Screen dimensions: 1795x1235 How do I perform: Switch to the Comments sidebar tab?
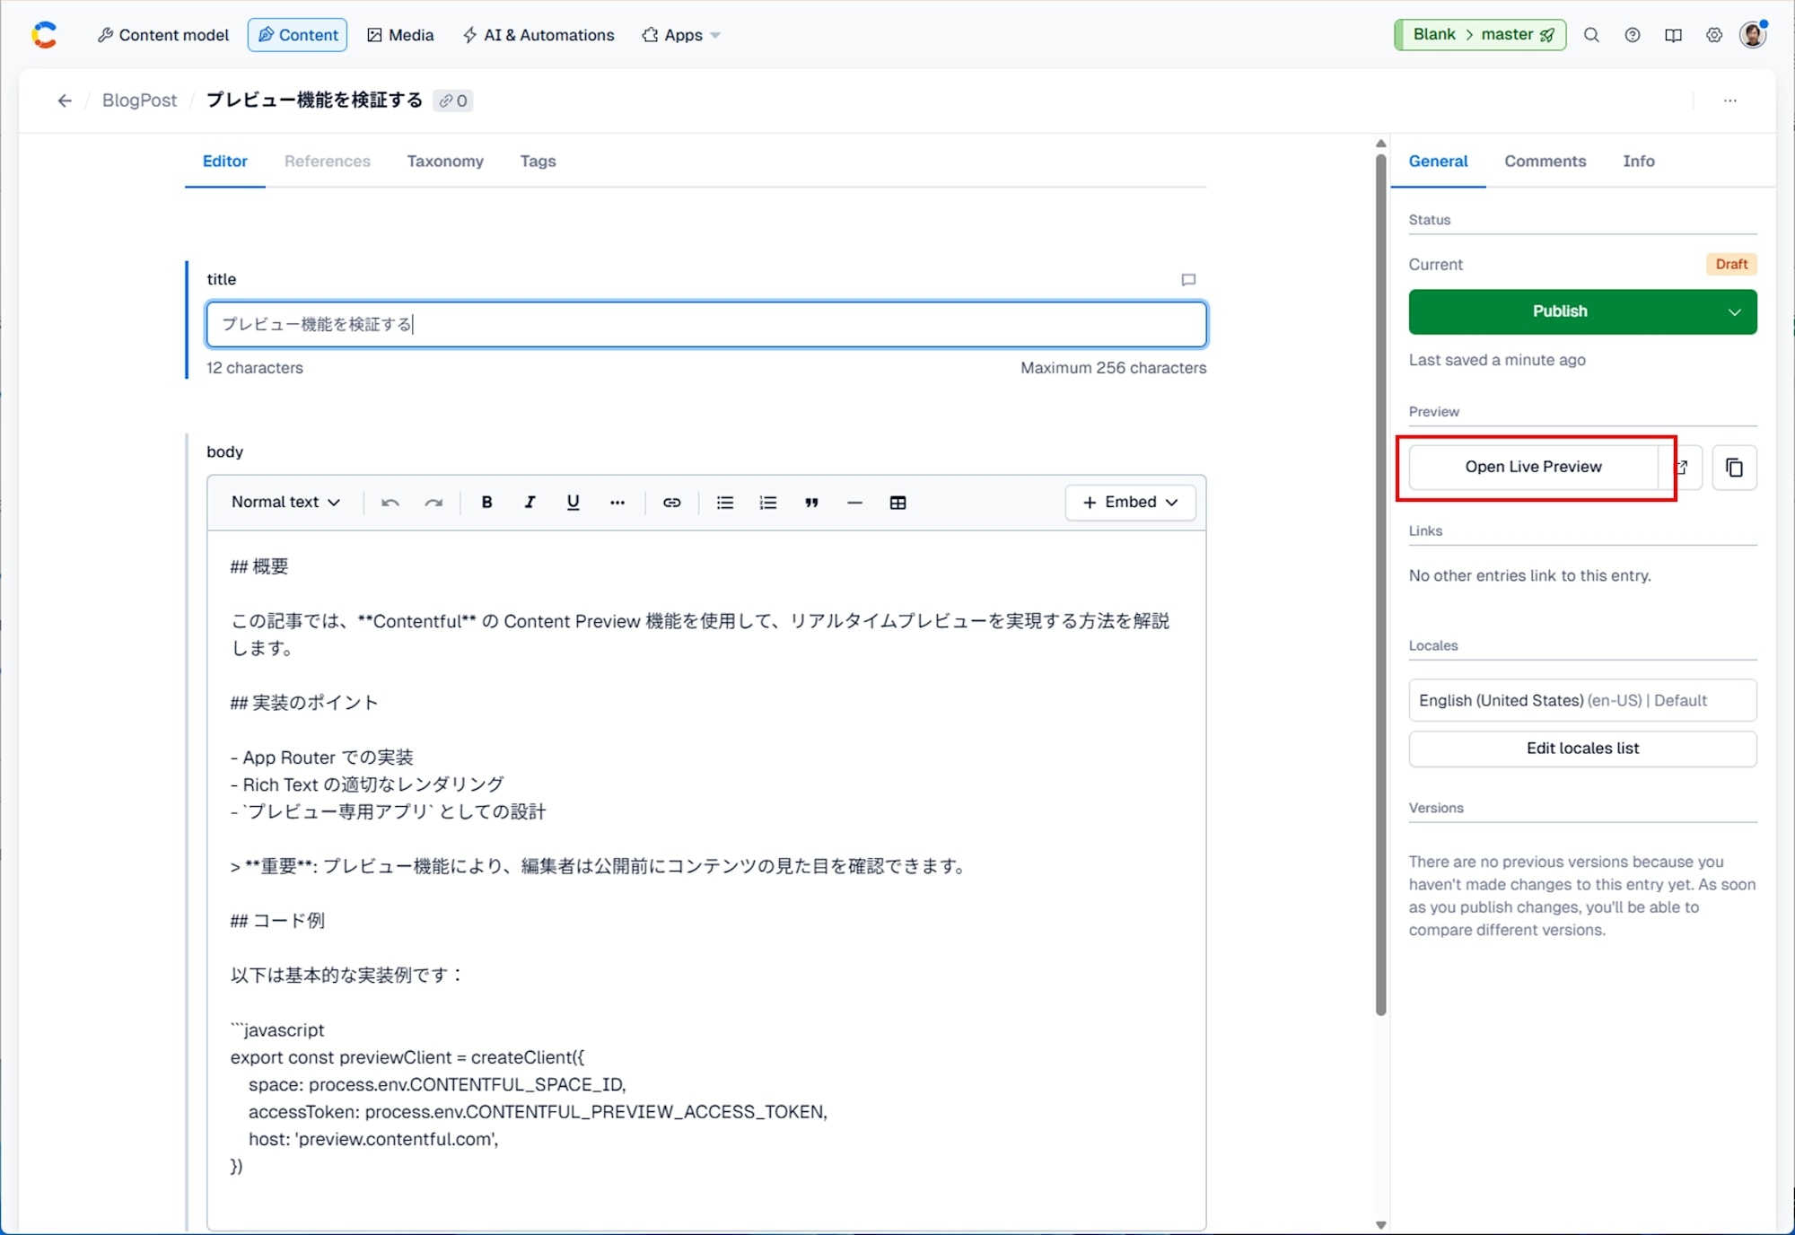1545,162
